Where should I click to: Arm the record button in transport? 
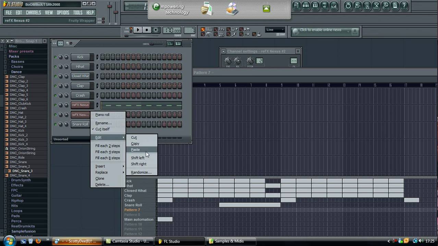[x=156, y=30]
